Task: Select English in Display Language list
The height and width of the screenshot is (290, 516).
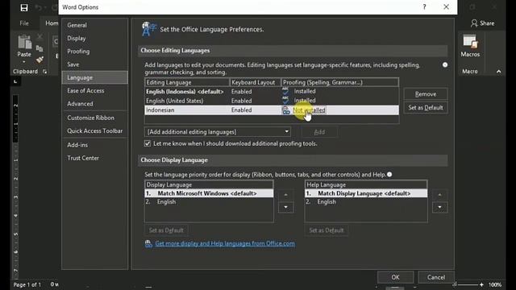Action: tap(209, 202)
